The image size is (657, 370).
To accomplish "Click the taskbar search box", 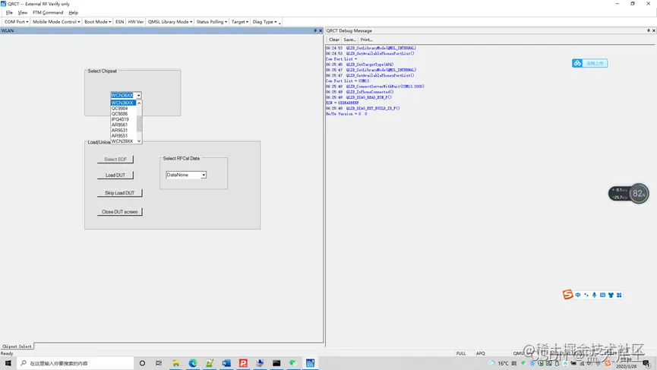I will tap(75, 363).
